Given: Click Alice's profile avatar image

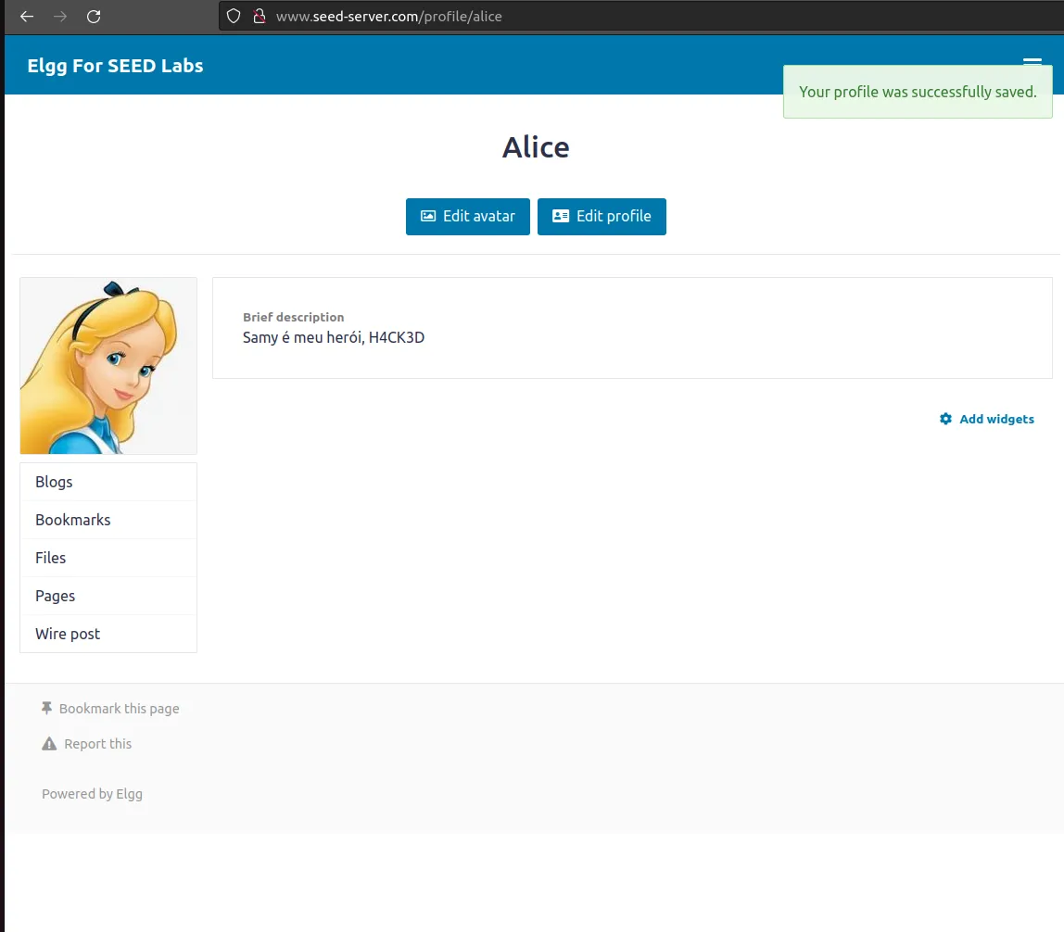Looking at the screenshot, I should coord(108,366).
